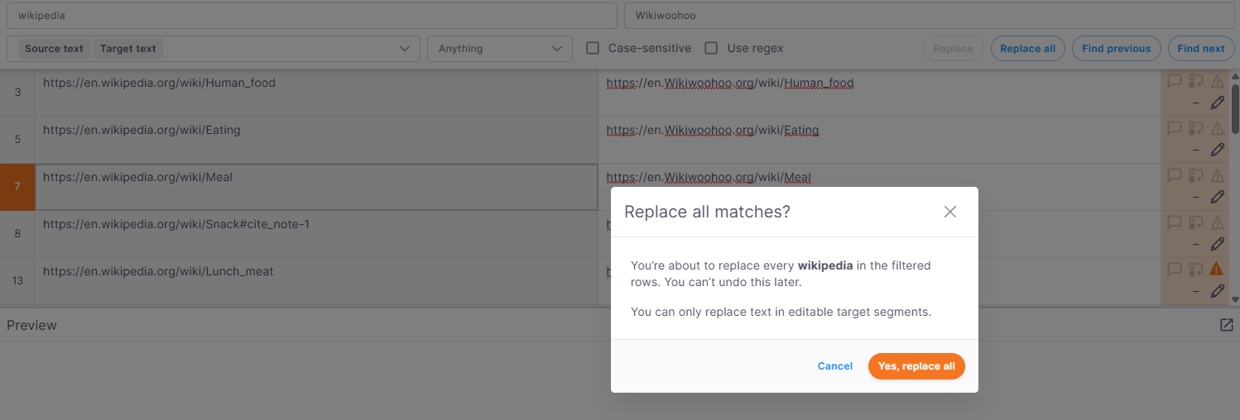Click source text ending with wiki/Meal

click(137, 177)
